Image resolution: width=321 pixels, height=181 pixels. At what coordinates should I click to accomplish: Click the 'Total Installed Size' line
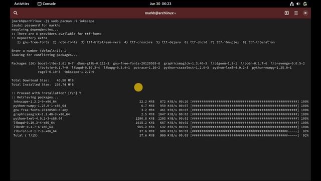42,84
